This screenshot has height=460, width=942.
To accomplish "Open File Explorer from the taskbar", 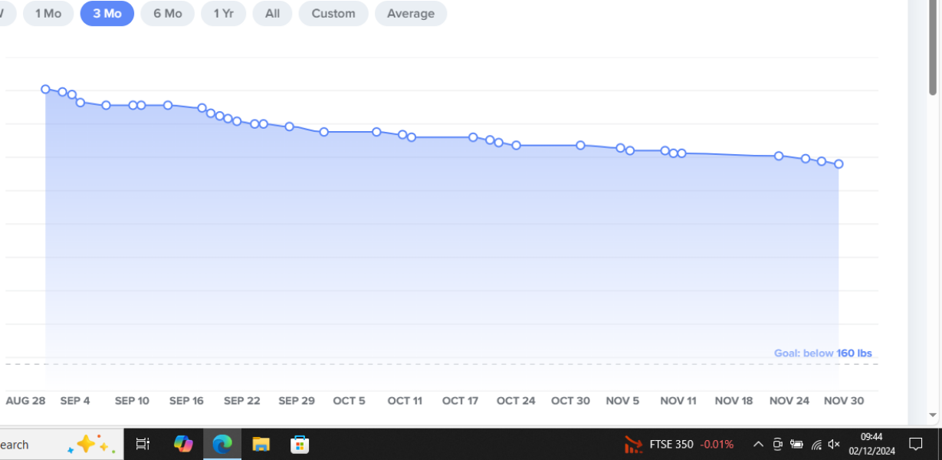I will pyautogui.click(x=261, y=444).
